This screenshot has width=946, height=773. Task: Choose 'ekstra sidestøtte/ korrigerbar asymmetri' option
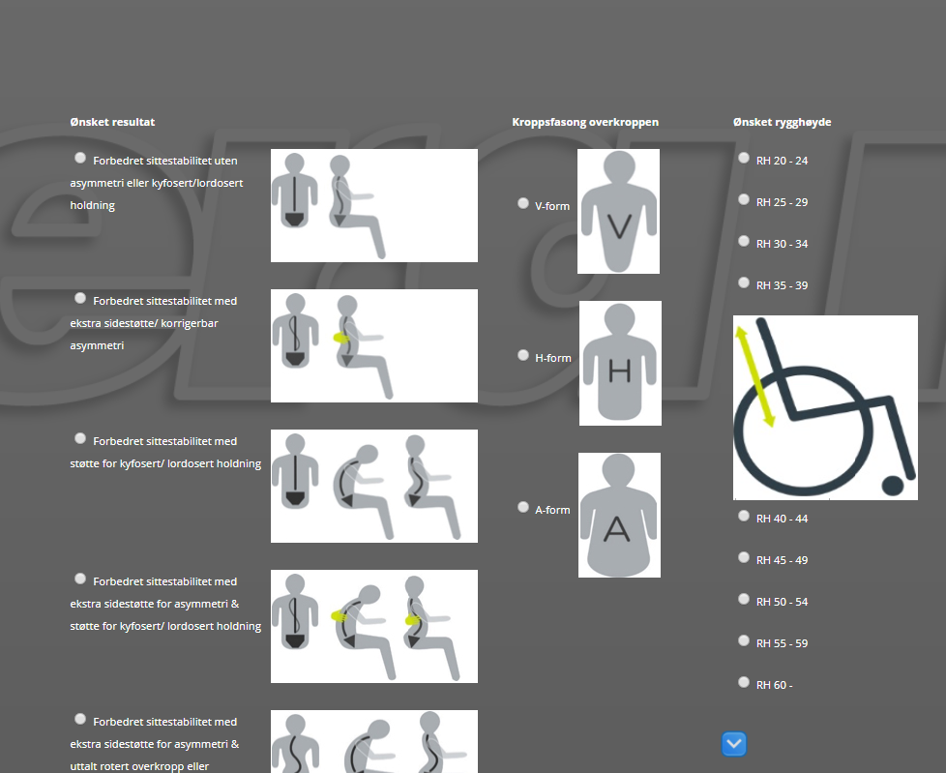79,298
